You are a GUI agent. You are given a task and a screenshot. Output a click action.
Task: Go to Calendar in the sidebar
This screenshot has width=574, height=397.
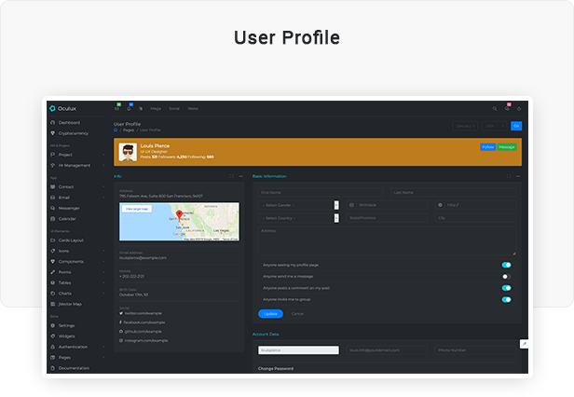click(68, 219)
